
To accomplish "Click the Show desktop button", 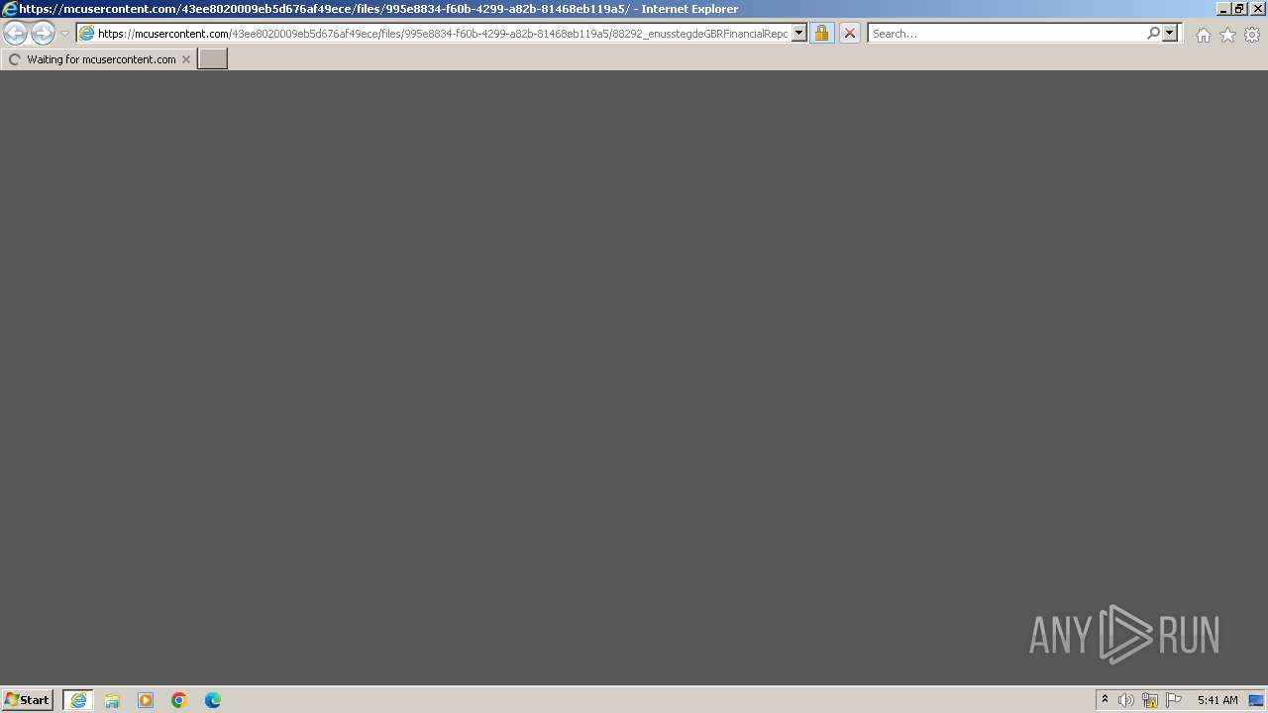I will tap(1256, 700).
